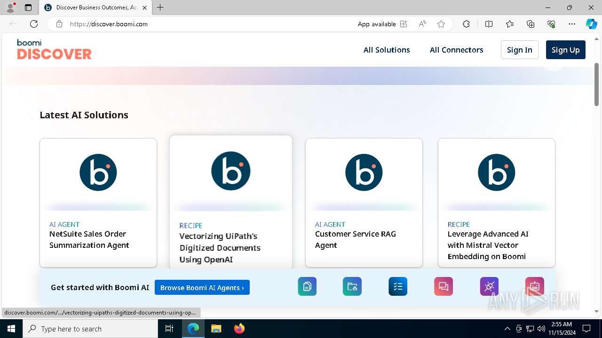Screen dimensions: 602x338
Task: Click "Get started with Boomi AI" text
Action: pos(100,287)
